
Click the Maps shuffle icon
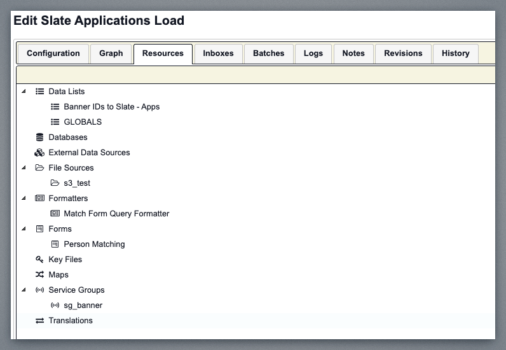click(x=39, y=275)
